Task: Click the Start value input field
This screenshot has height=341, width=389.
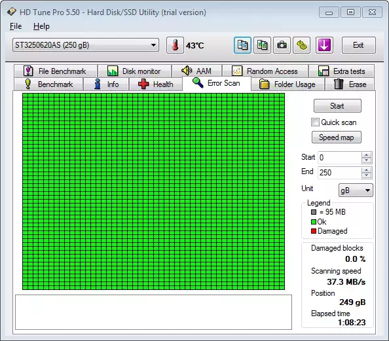Action: (x=339, y=158)
